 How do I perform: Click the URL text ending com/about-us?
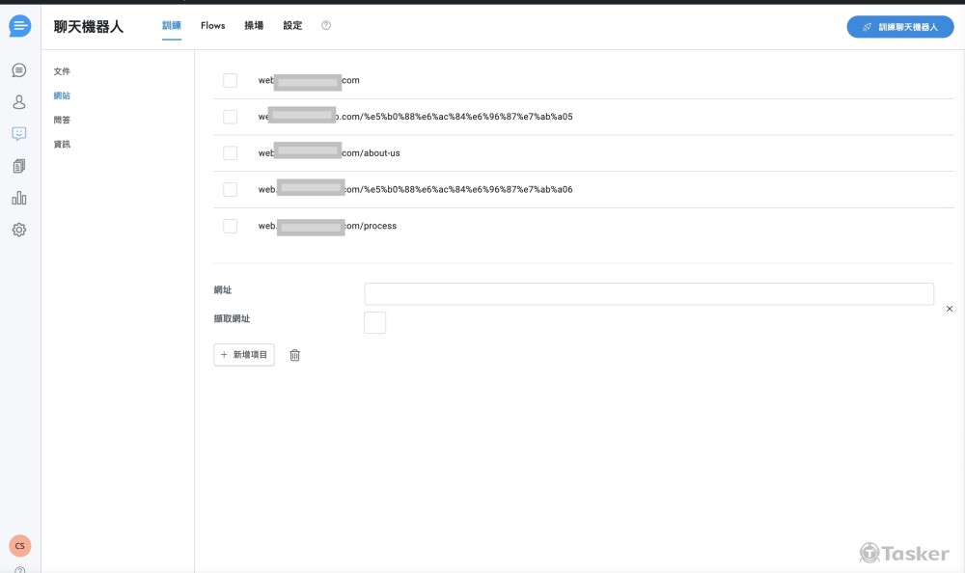click(329, 153)
